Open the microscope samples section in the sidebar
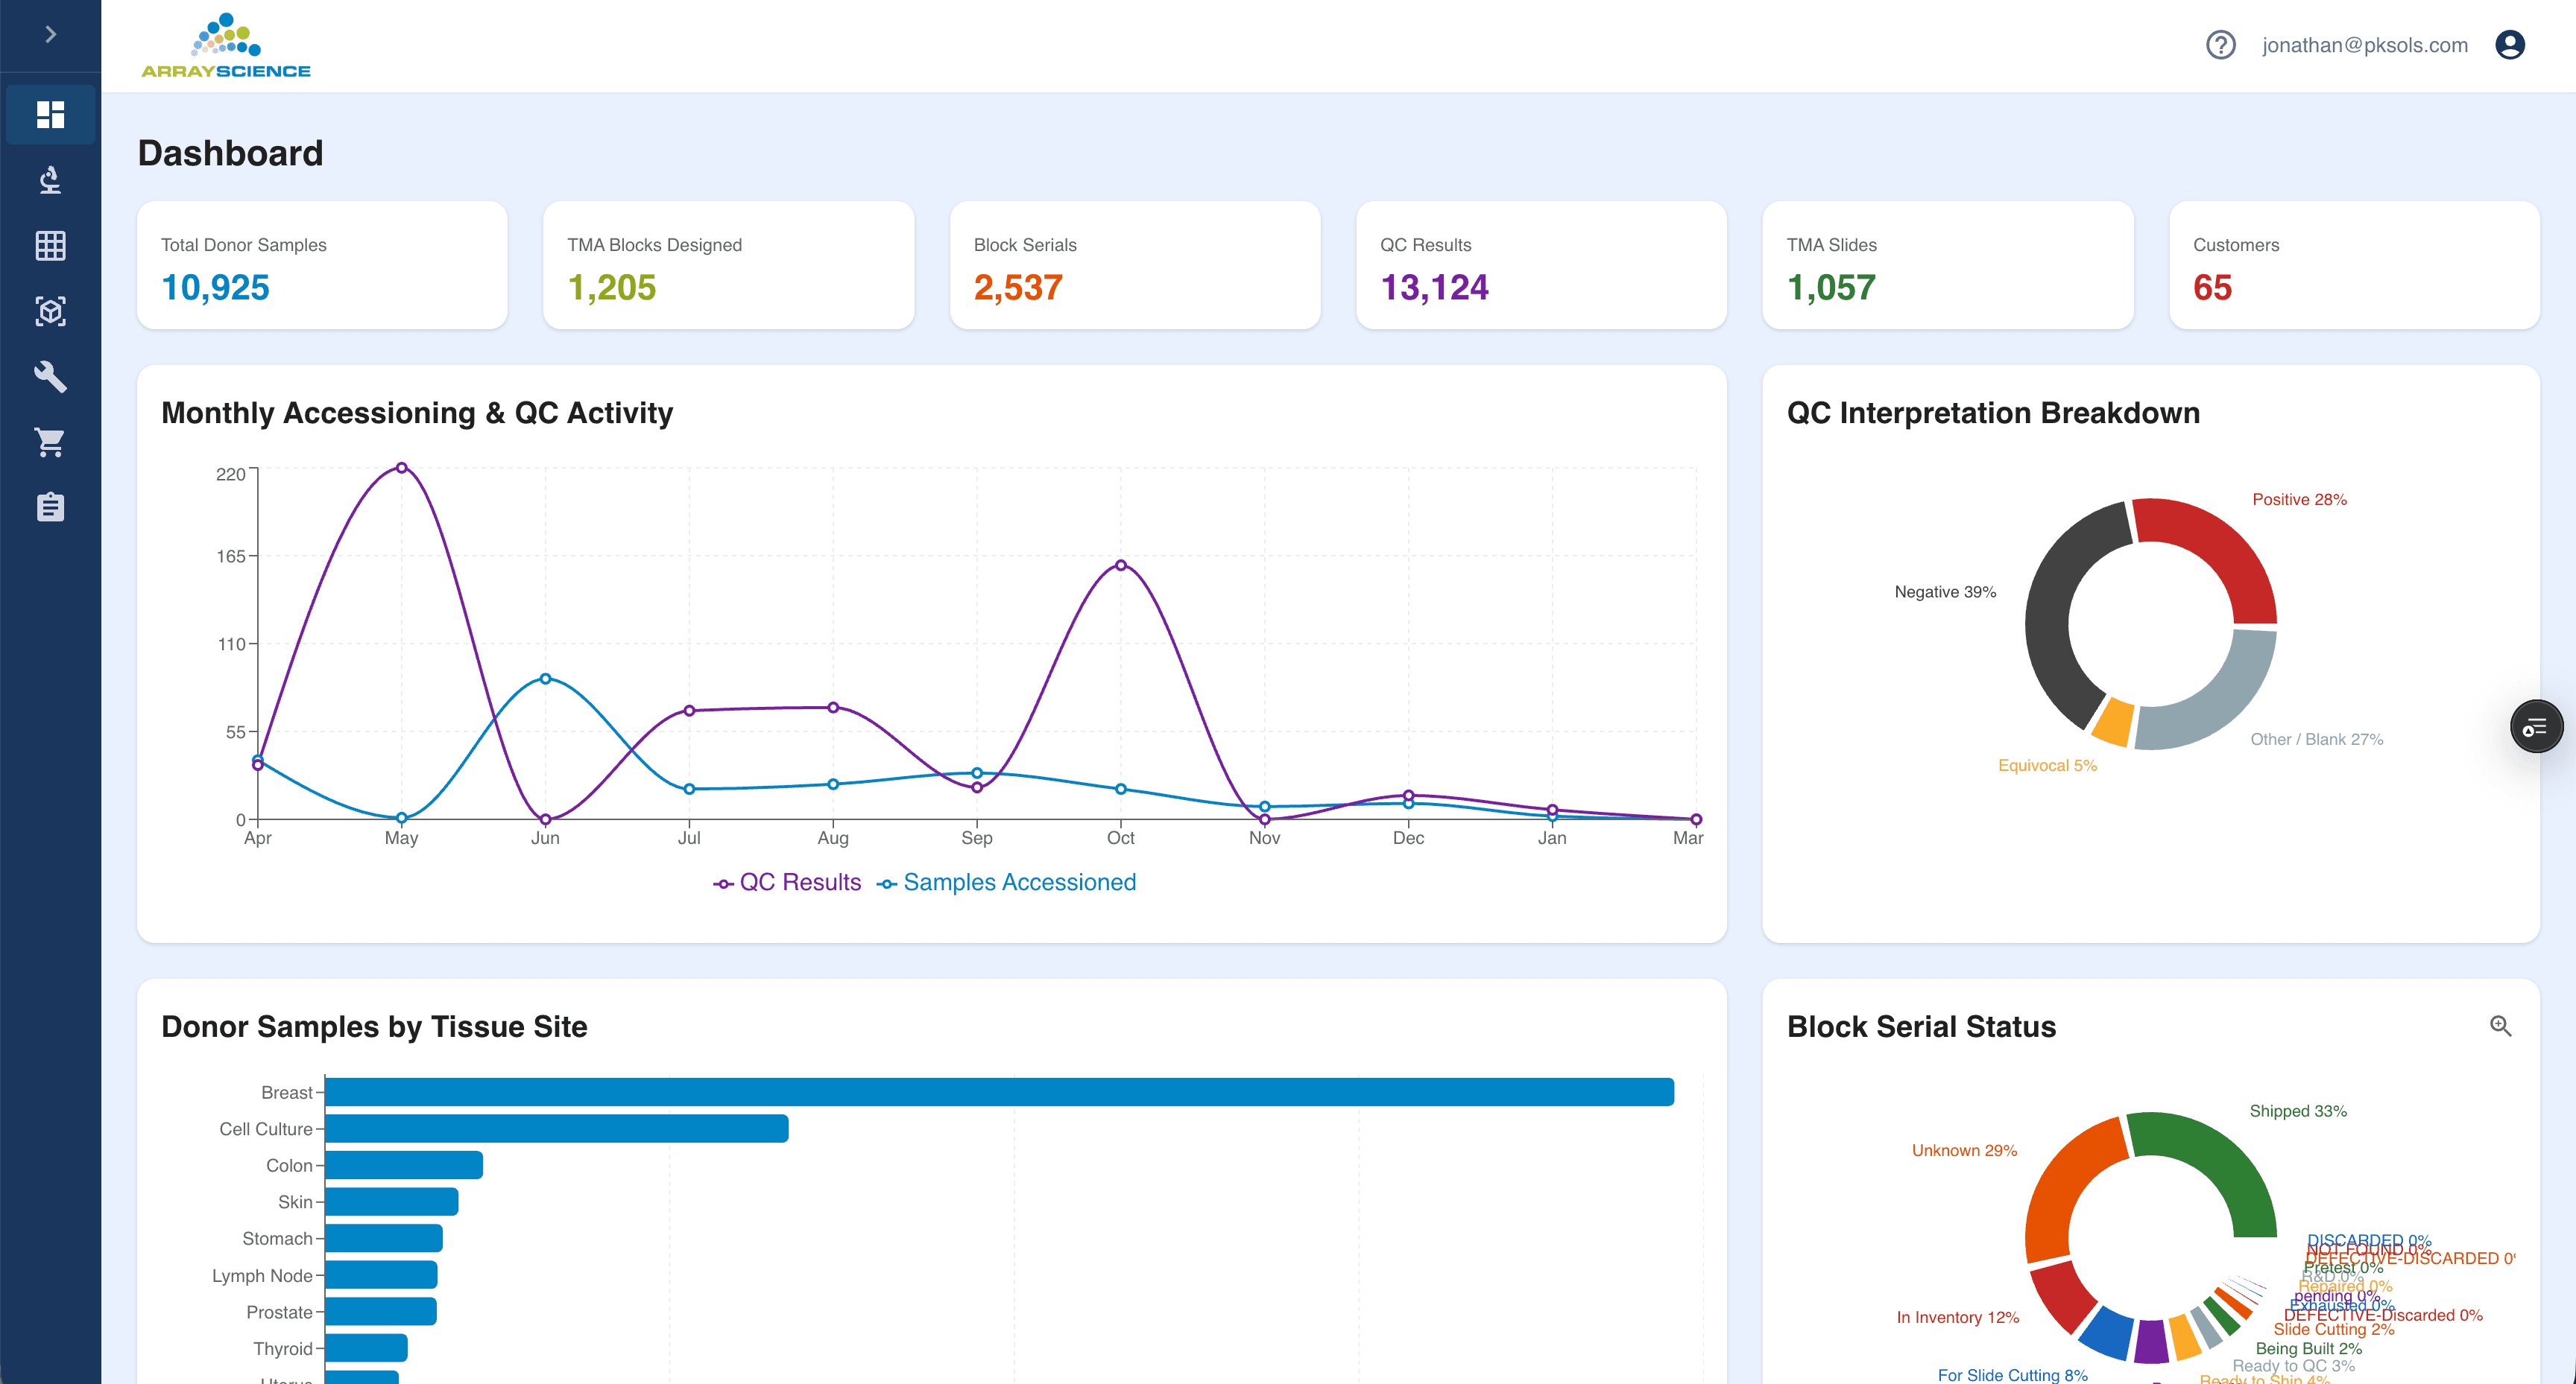The width and height of the screenshot is (2576, 1384). pos(50,180)
